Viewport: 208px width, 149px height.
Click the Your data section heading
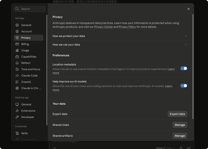click(59, 104)
